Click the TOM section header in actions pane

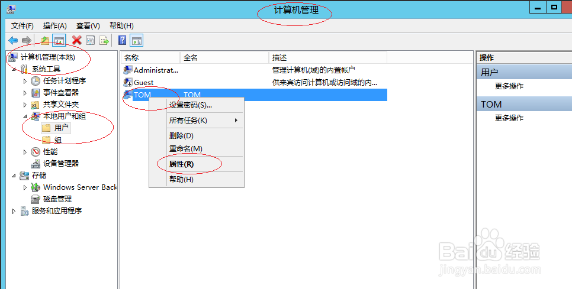point(524,105)
